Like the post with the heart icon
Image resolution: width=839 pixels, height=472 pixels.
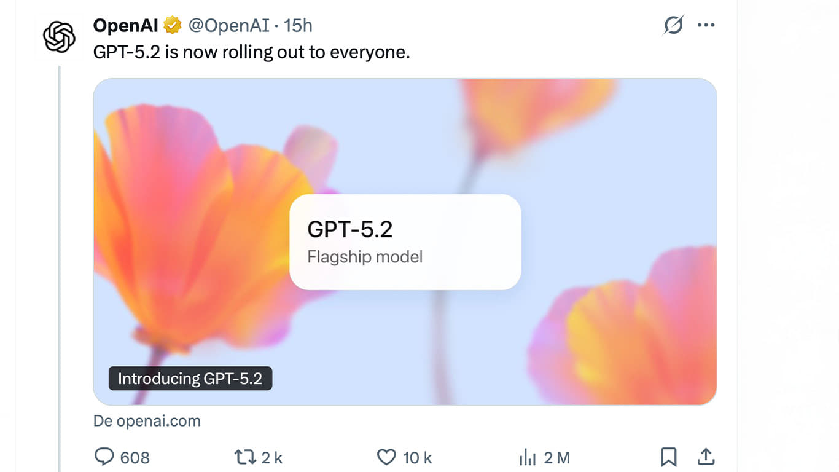point(386,457)
